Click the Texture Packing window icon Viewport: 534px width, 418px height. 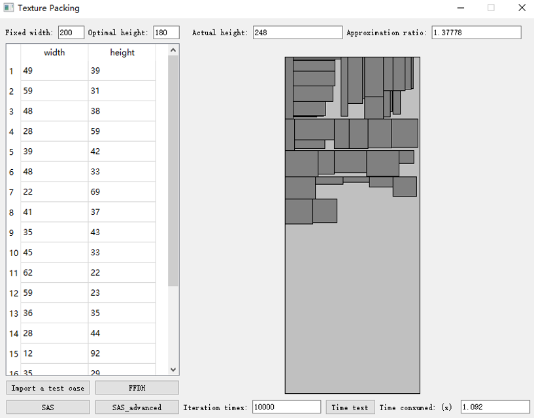tap(8, 7)
